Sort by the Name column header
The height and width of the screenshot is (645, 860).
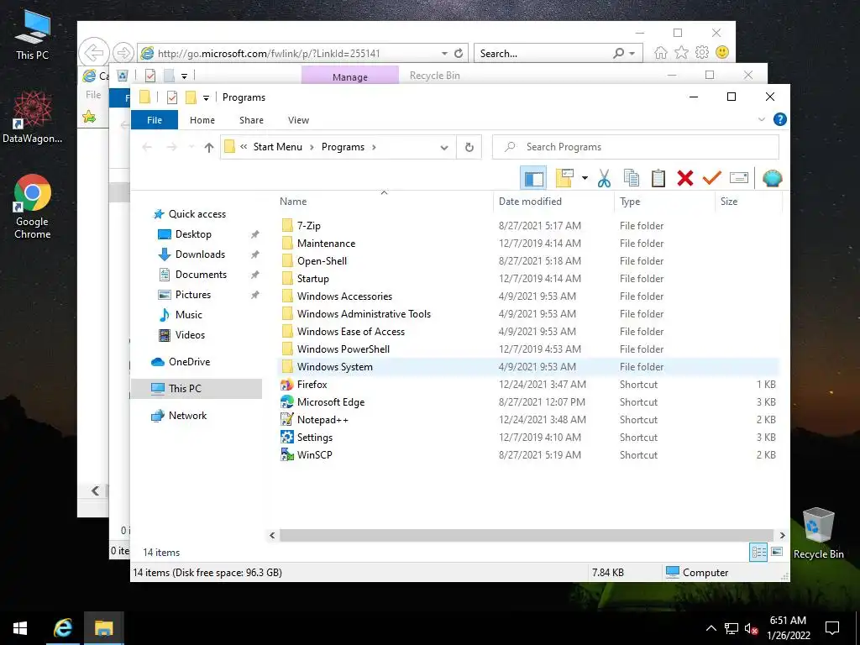[384, 202]
